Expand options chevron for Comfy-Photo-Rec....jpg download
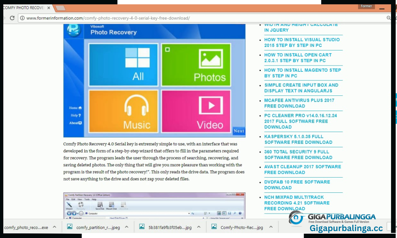The image size is (397, 238). (x=271, y=227)
